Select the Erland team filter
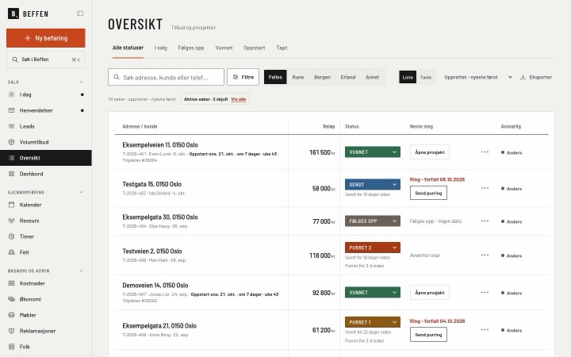 [x=348, y=77]
